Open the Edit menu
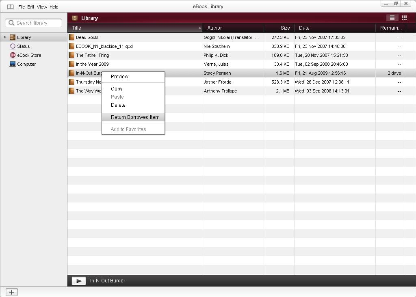This screenshot has width=416, height=297. (31, 7)
